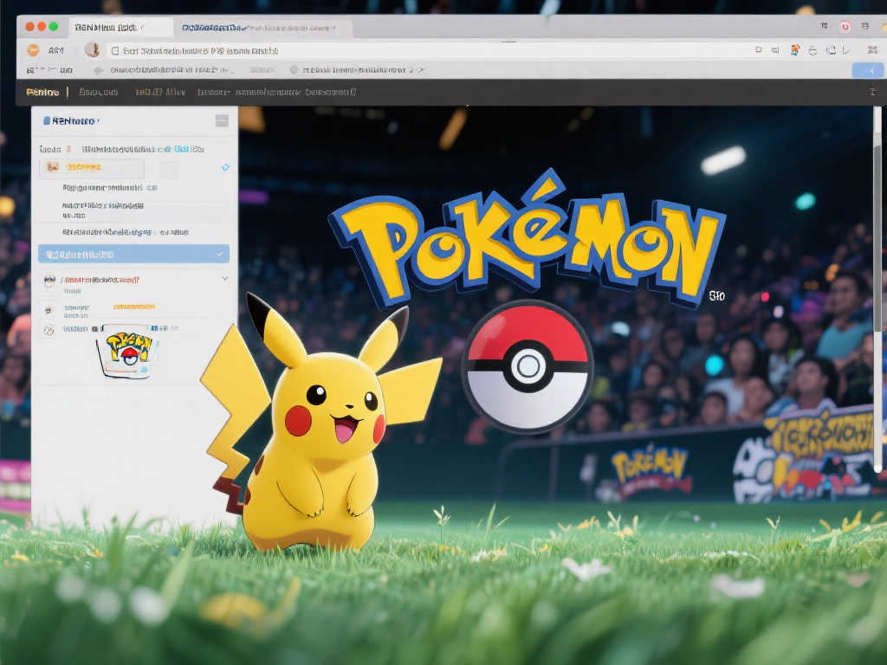Open the blue dropdown button at toolbar right
The image size is (887, 665).
(x=867, y=70)
